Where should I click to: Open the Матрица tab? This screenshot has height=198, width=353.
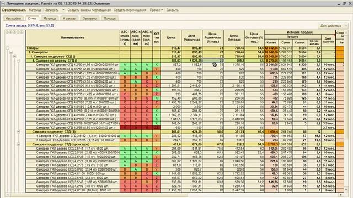point(50,18)
